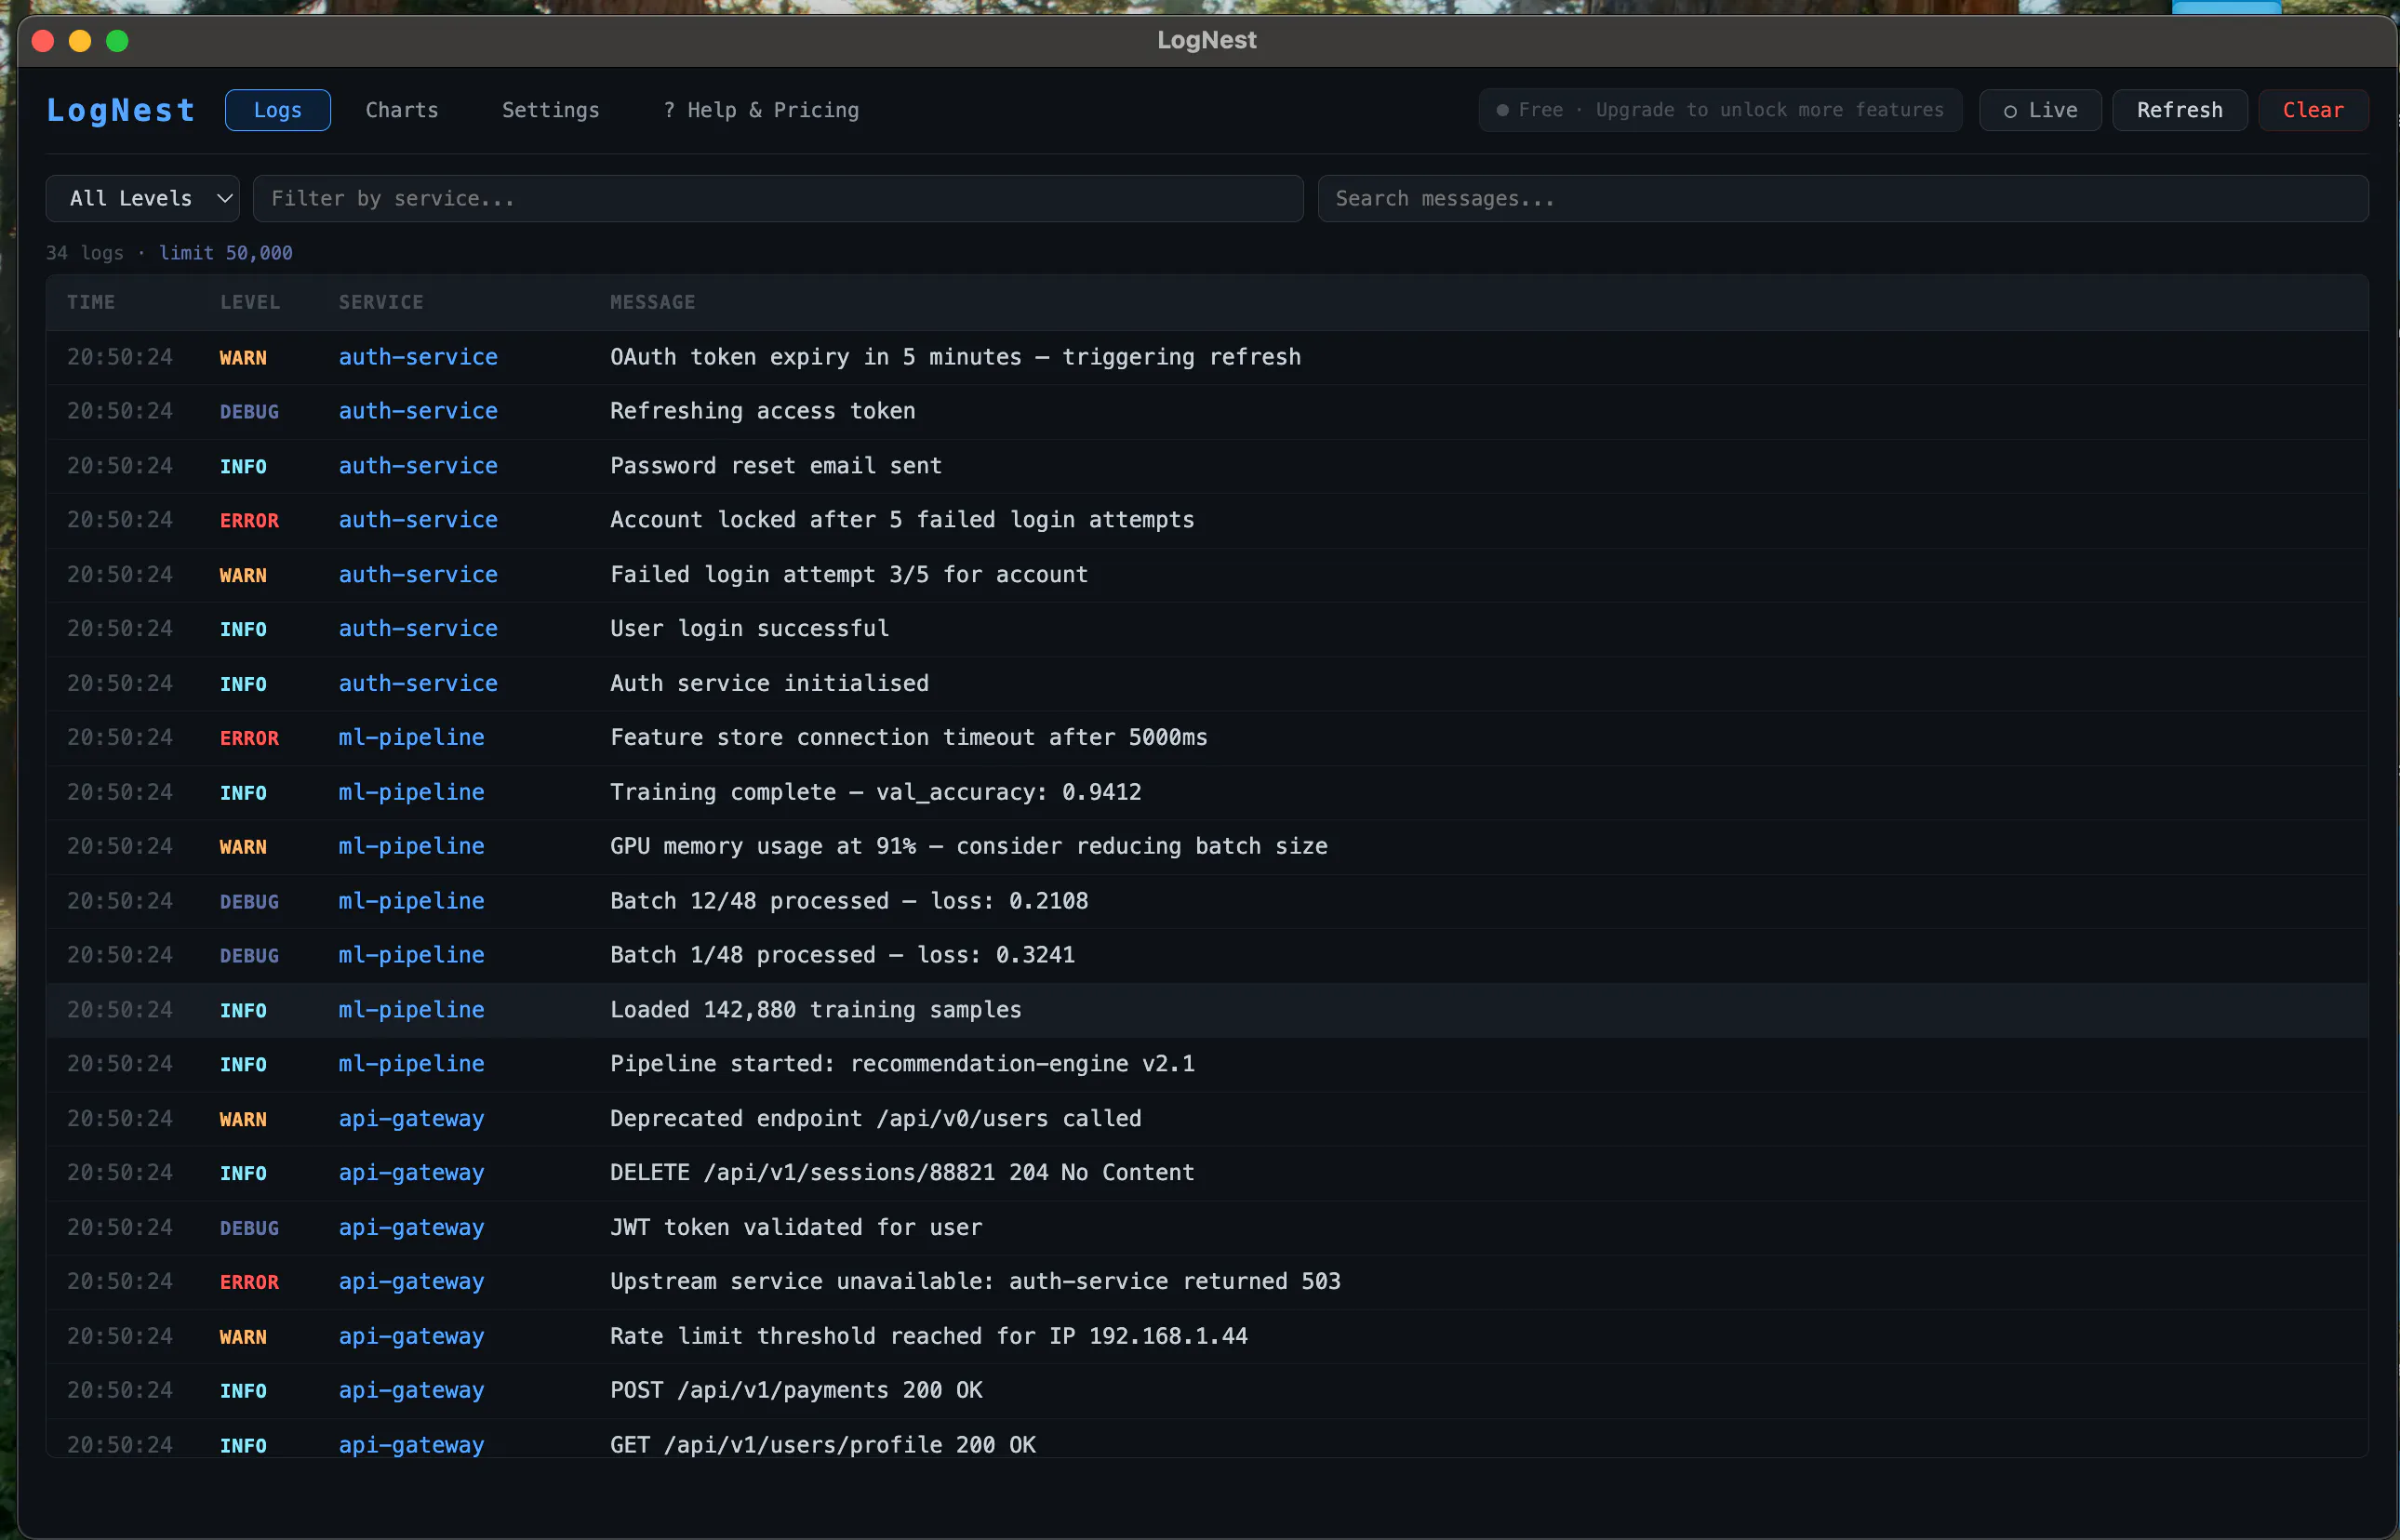
Task: Click api-gateway in POST payments row
Action: coord(411,1392)
